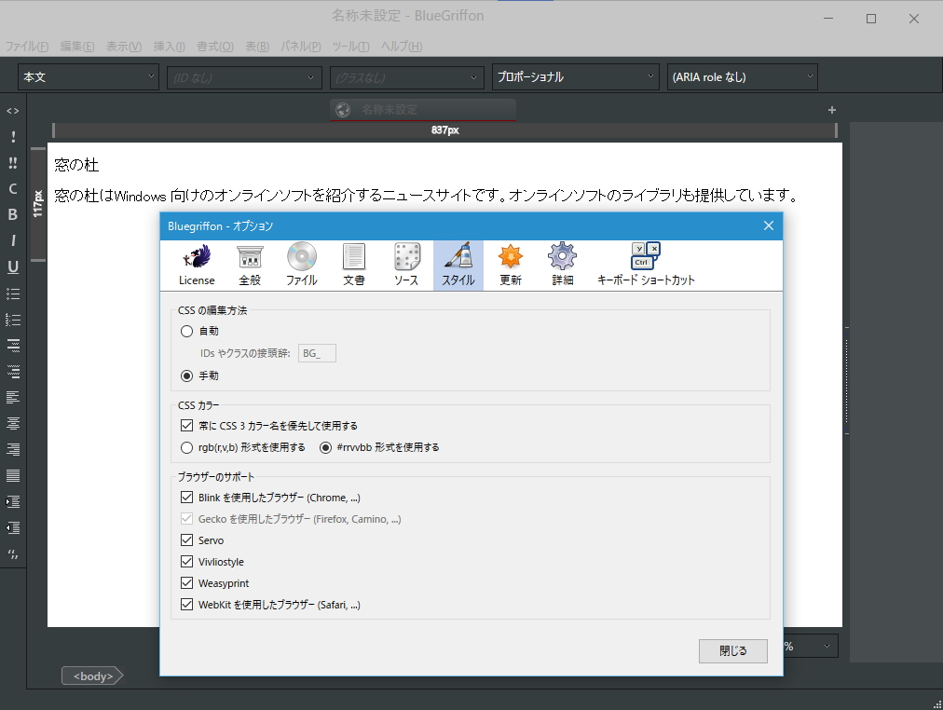Image resolution: width=943 pixels, height=710 pixels.
Task: Align text right in sidebar
Action: 13,449
